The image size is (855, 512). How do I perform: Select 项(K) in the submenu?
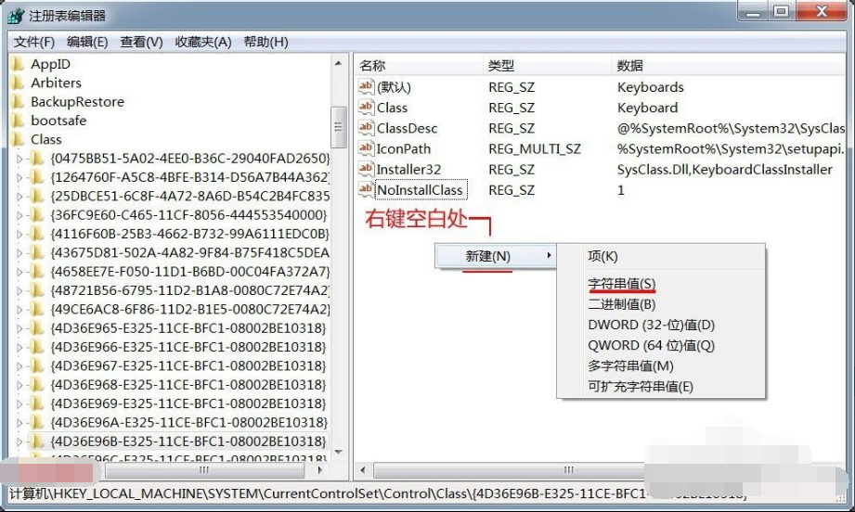(x=602, y=257)
